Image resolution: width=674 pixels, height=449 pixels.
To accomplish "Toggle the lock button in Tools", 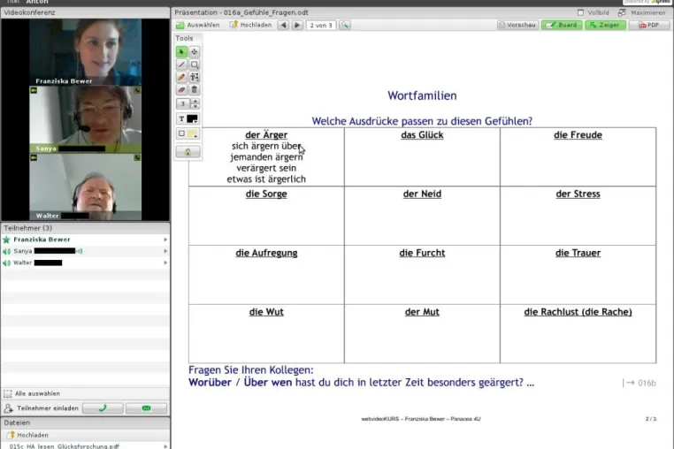I will [x=188, y=152].
